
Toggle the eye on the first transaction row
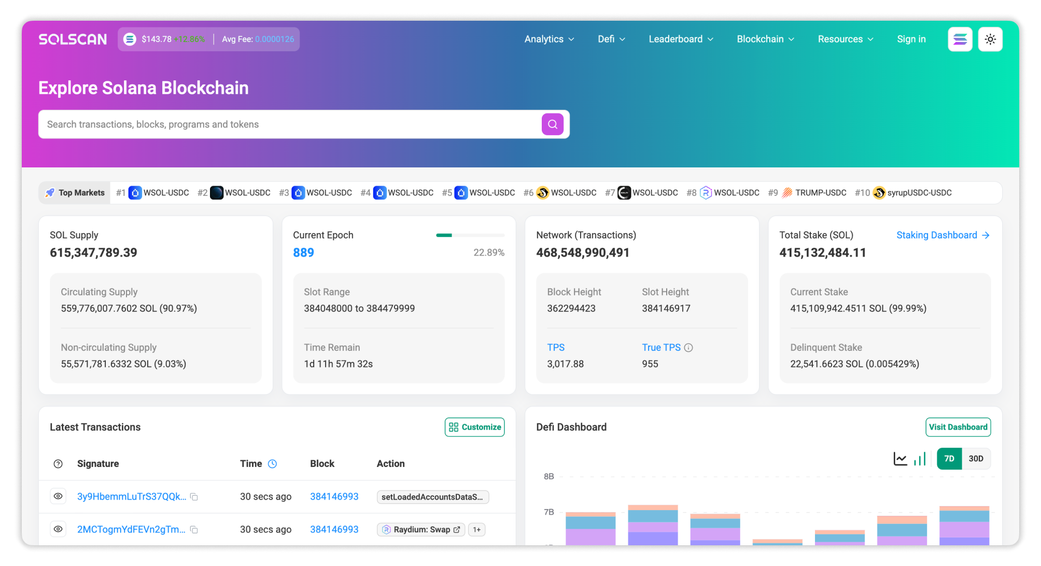(58, 496)
